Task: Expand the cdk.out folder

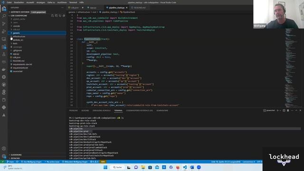Action: (x=37, y=29)
